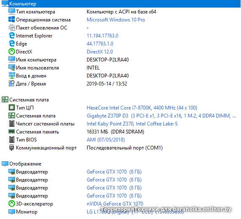The height and width of the screenshot is (219, 241).
Task: Click the Тип BIOS chip icon
Action: (12, 139)
